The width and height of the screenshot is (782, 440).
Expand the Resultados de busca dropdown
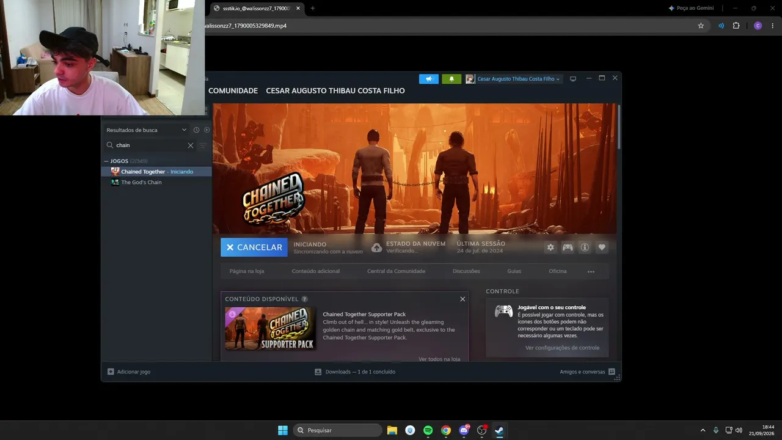pos(184,130)
